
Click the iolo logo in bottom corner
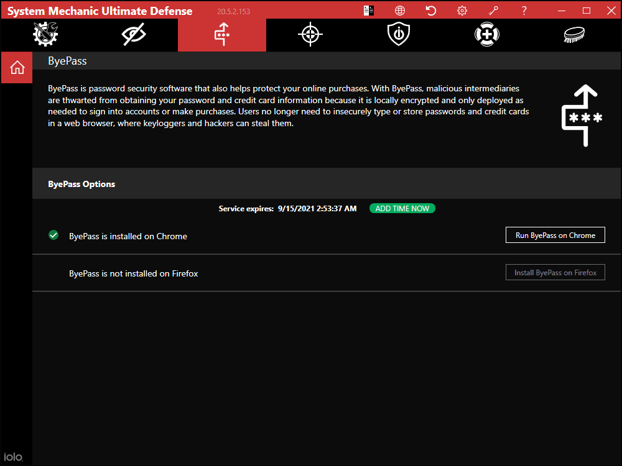14,457
